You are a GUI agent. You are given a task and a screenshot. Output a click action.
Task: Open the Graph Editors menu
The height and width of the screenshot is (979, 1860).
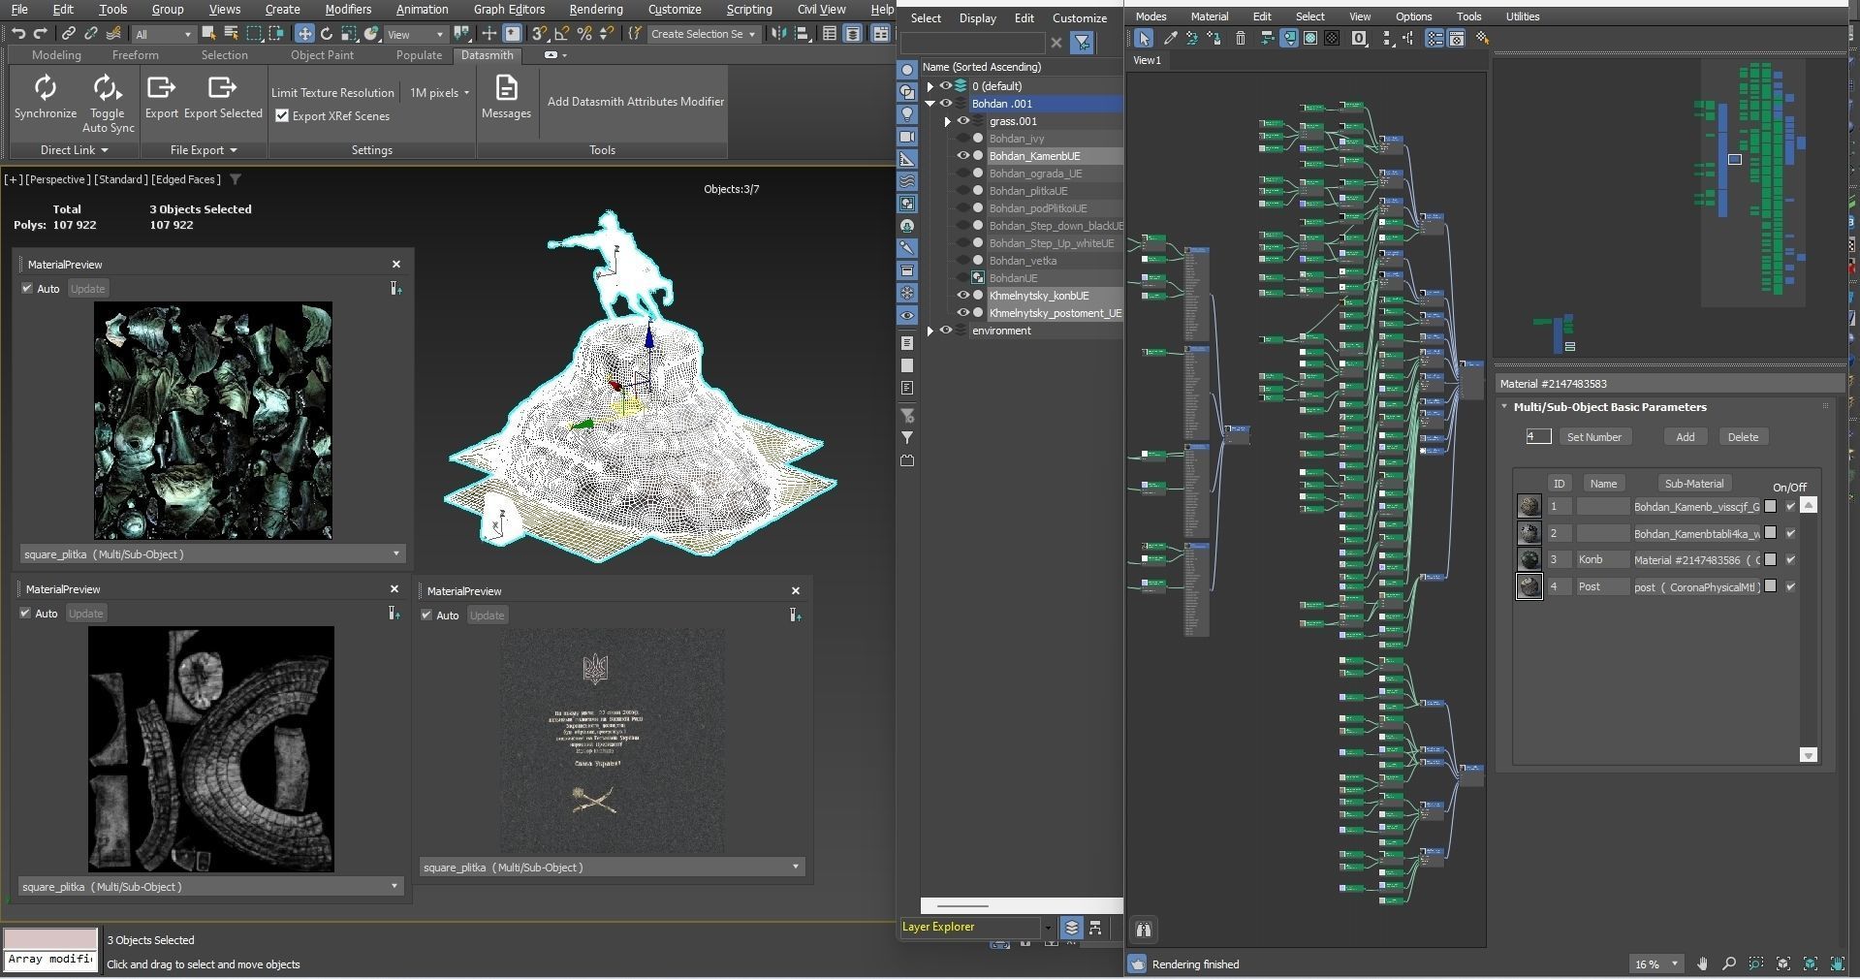(x=509, y=9)
